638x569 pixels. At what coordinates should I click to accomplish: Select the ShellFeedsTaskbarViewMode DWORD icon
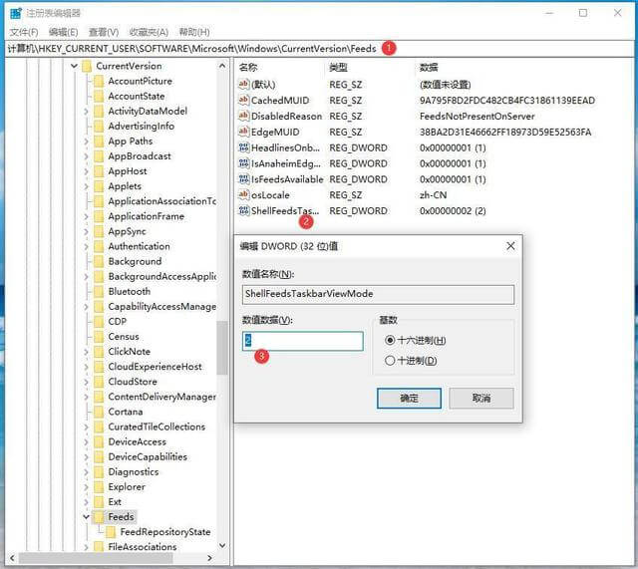[x=243, y=211]
